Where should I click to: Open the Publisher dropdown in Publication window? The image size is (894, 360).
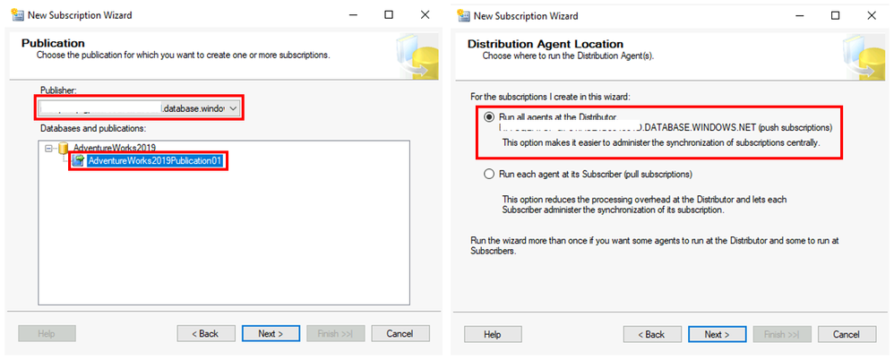pyautogui.click(x=232, y=108)
